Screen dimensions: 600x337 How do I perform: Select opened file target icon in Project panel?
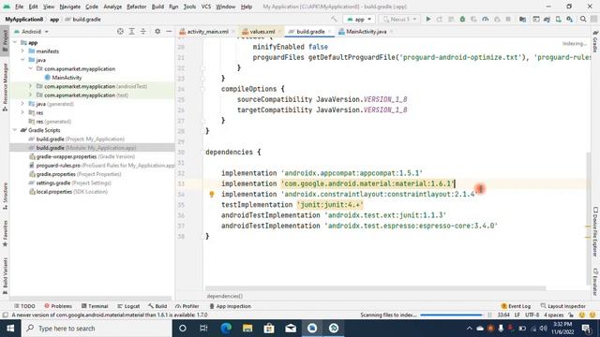(x=120, y=31)
